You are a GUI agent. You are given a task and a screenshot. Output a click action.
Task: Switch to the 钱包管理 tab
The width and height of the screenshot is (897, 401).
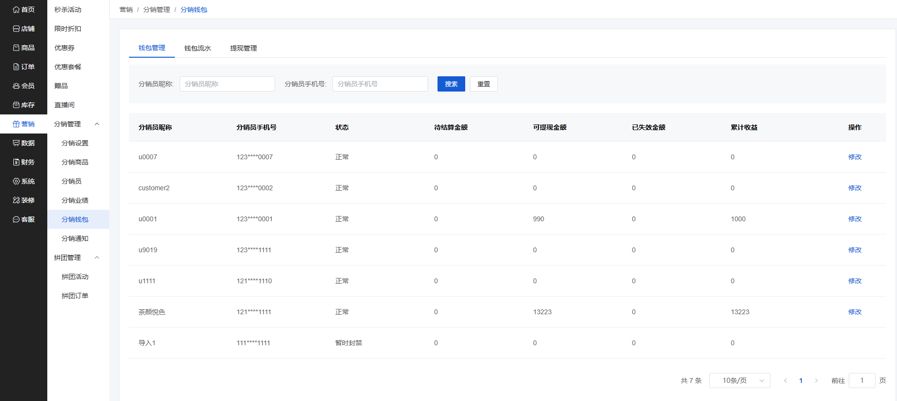(x=152, y=48)
